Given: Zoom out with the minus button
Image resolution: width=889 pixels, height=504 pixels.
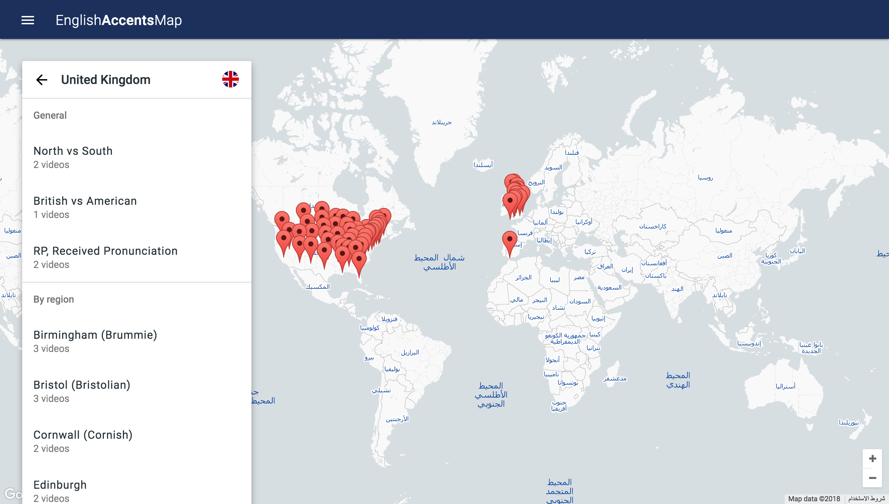Looking at the screenshot, I should coord(872,478).
